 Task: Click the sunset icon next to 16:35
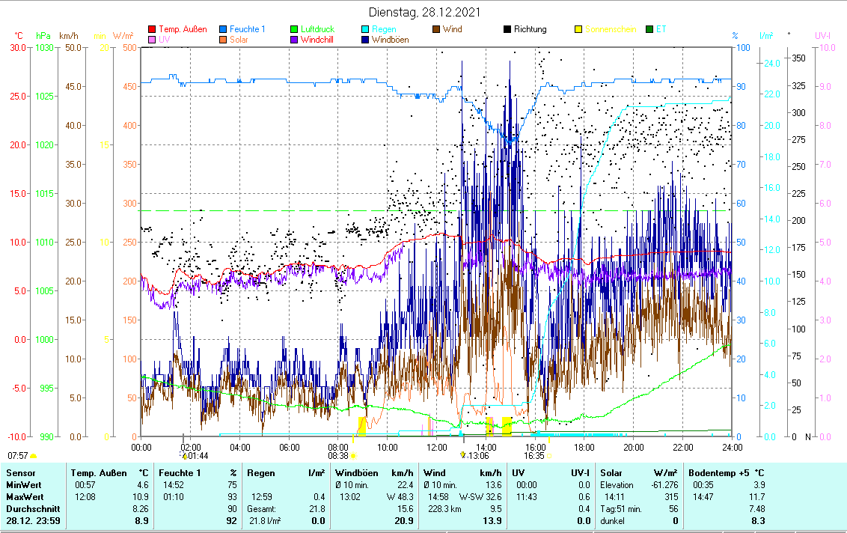(x=549, y=455)
